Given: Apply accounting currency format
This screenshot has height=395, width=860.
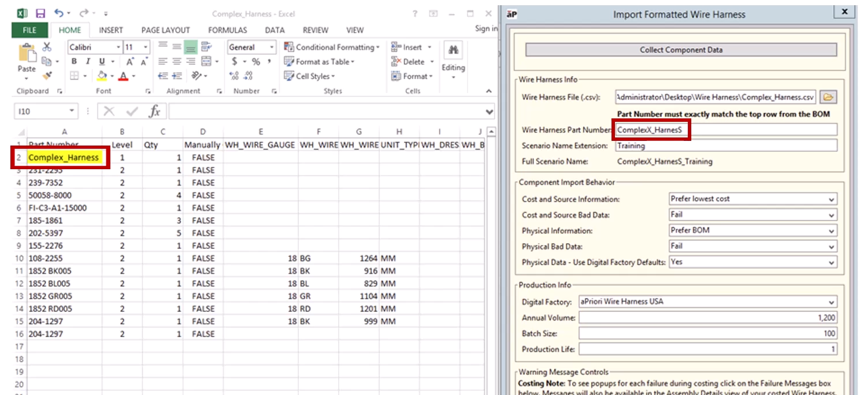Looking at the screenshot, I should (234, 62).
